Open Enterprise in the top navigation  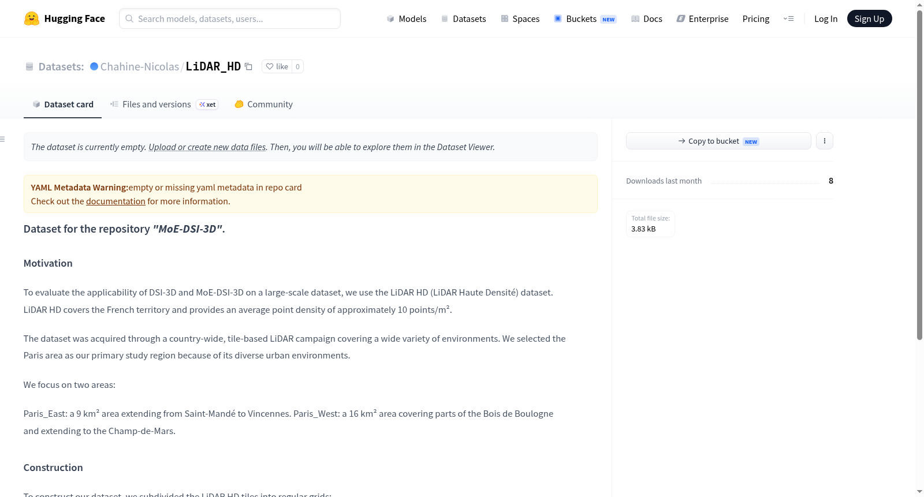702,18
